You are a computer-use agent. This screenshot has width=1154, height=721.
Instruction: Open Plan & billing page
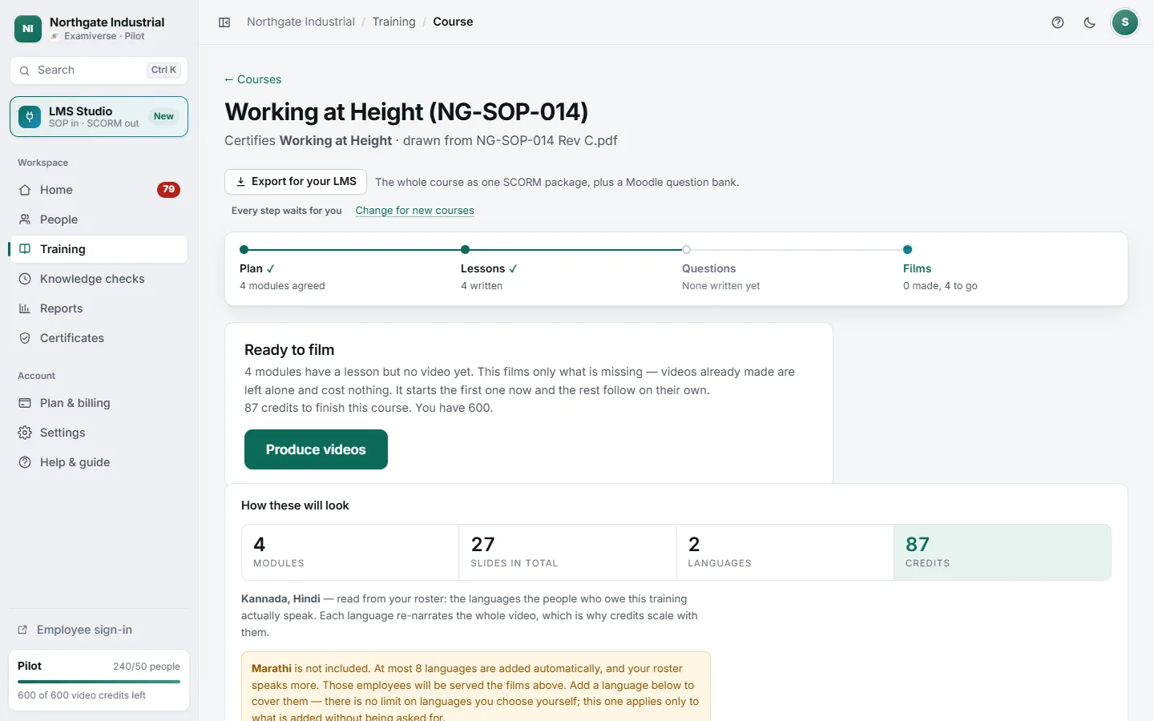click(x=99, y=403)
